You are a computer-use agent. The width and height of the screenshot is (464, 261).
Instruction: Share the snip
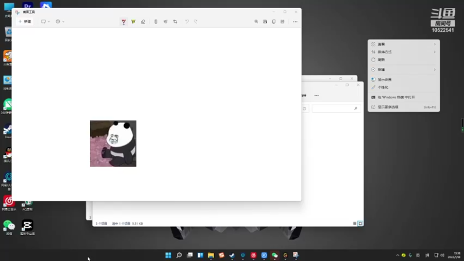point(282,21)
